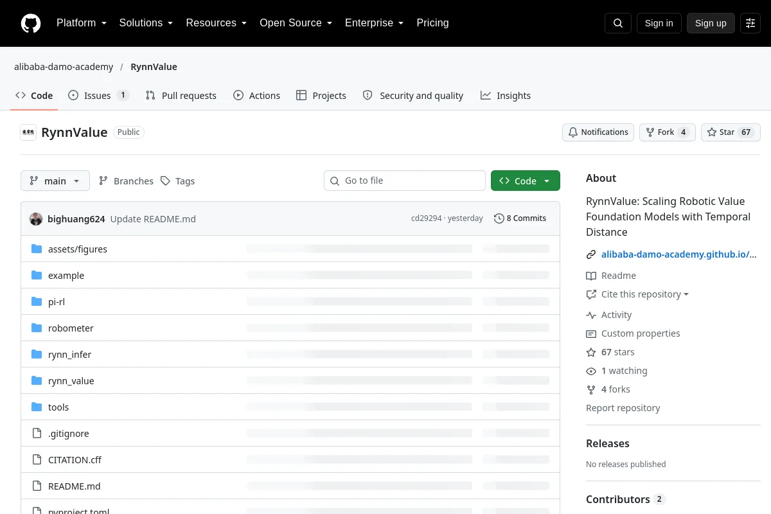Open the Update README.md commit message
771x514 pixels.
click(x=153, y=218)
